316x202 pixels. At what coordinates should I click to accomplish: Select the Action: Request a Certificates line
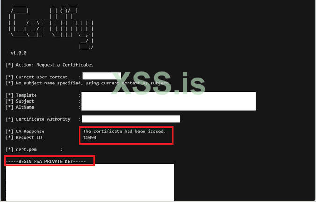click(x=50, y=65)
